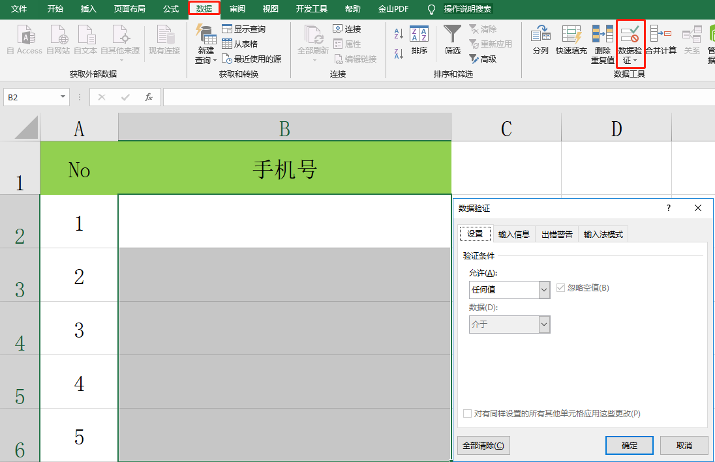Click 高级 filter option
The image size is (715, 462).
[x=483, y=59]
